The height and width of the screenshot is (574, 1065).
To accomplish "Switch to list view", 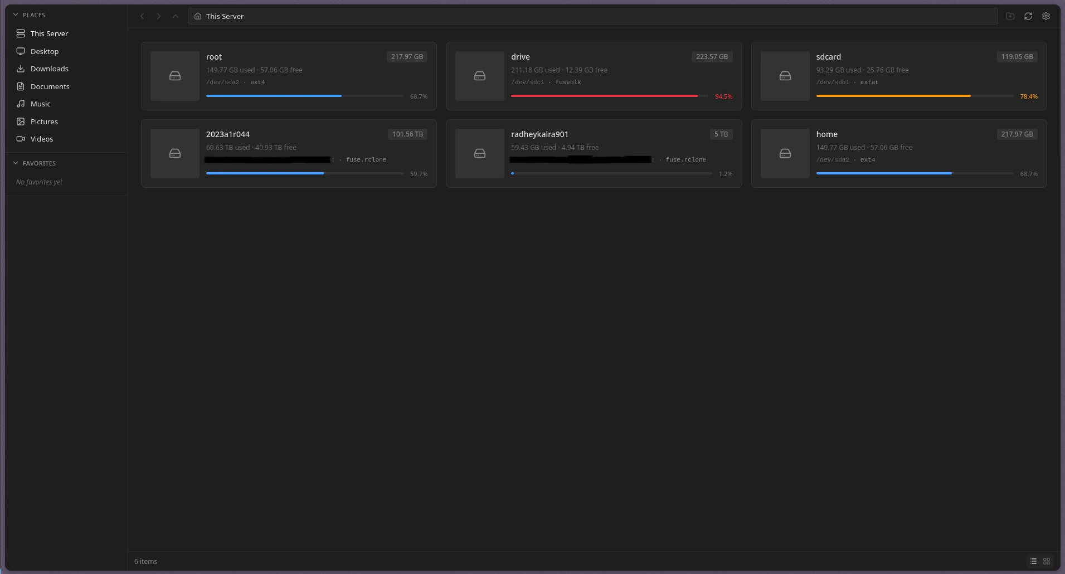I will (1033, 561).
